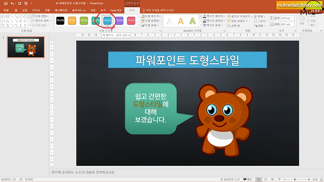Select the rectangle shape in gallery
Image resolution: width=324 pixels, height=182 pixels.
(21, 17)
